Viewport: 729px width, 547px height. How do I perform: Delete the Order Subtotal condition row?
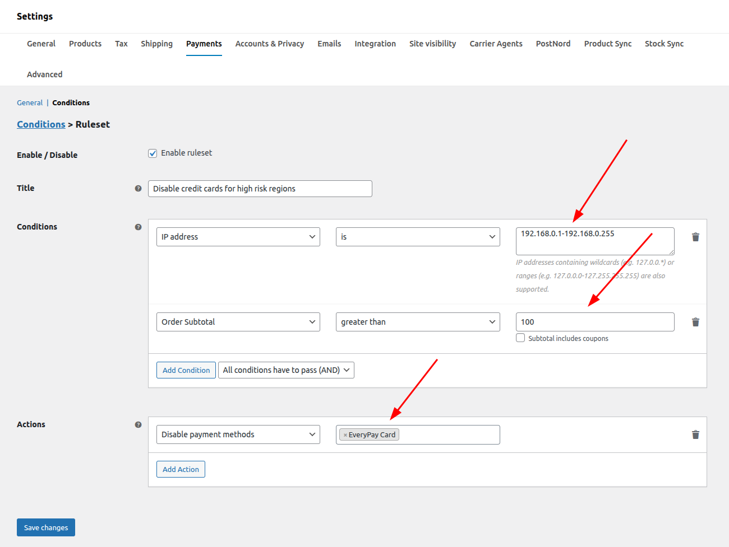coord(695,322)
